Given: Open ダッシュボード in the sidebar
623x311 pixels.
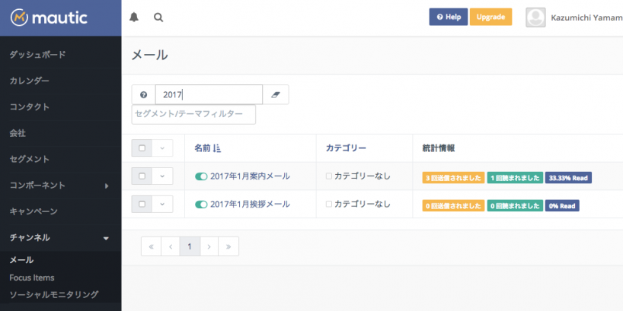Looking at the screenshot, I should 37,55.
